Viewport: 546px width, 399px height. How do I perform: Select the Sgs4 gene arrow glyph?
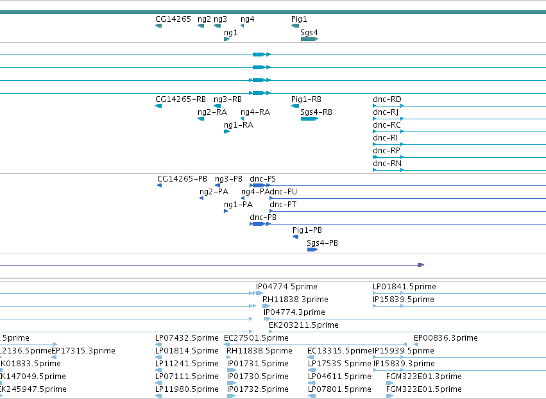click(x=309, y=39)
